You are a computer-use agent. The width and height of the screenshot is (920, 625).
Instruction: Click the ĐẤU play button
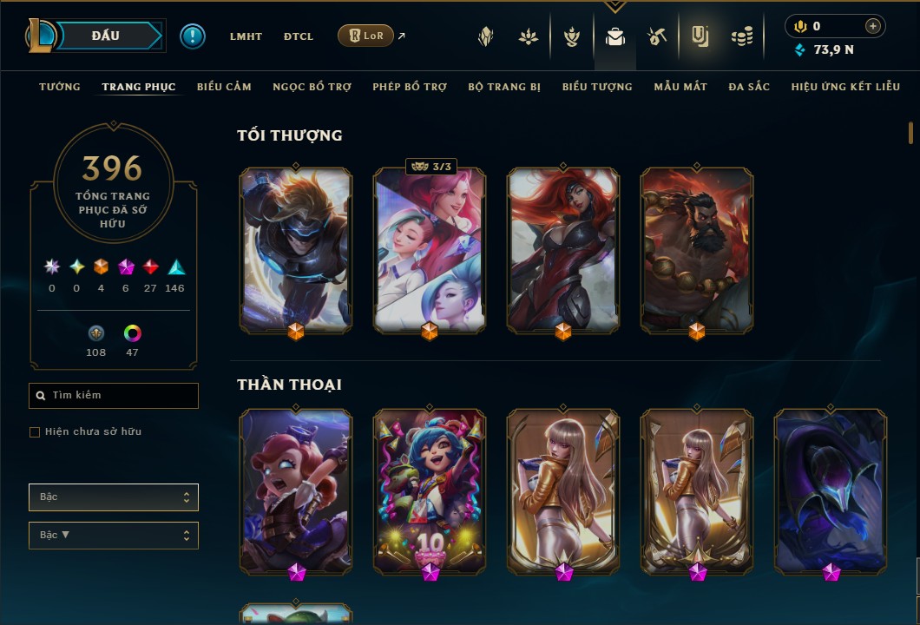pos(108,36)
